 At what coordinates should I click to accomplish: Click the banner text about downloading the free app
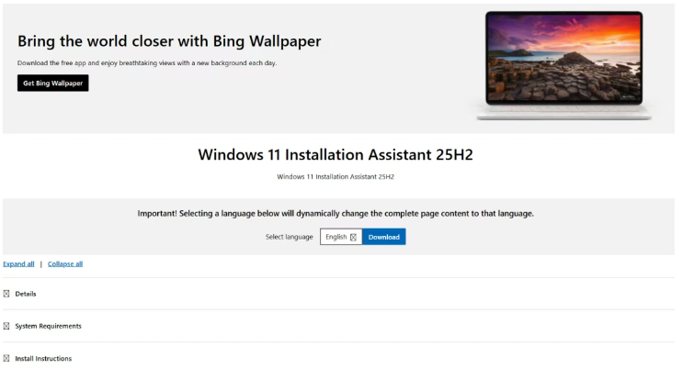pos(147,62)
